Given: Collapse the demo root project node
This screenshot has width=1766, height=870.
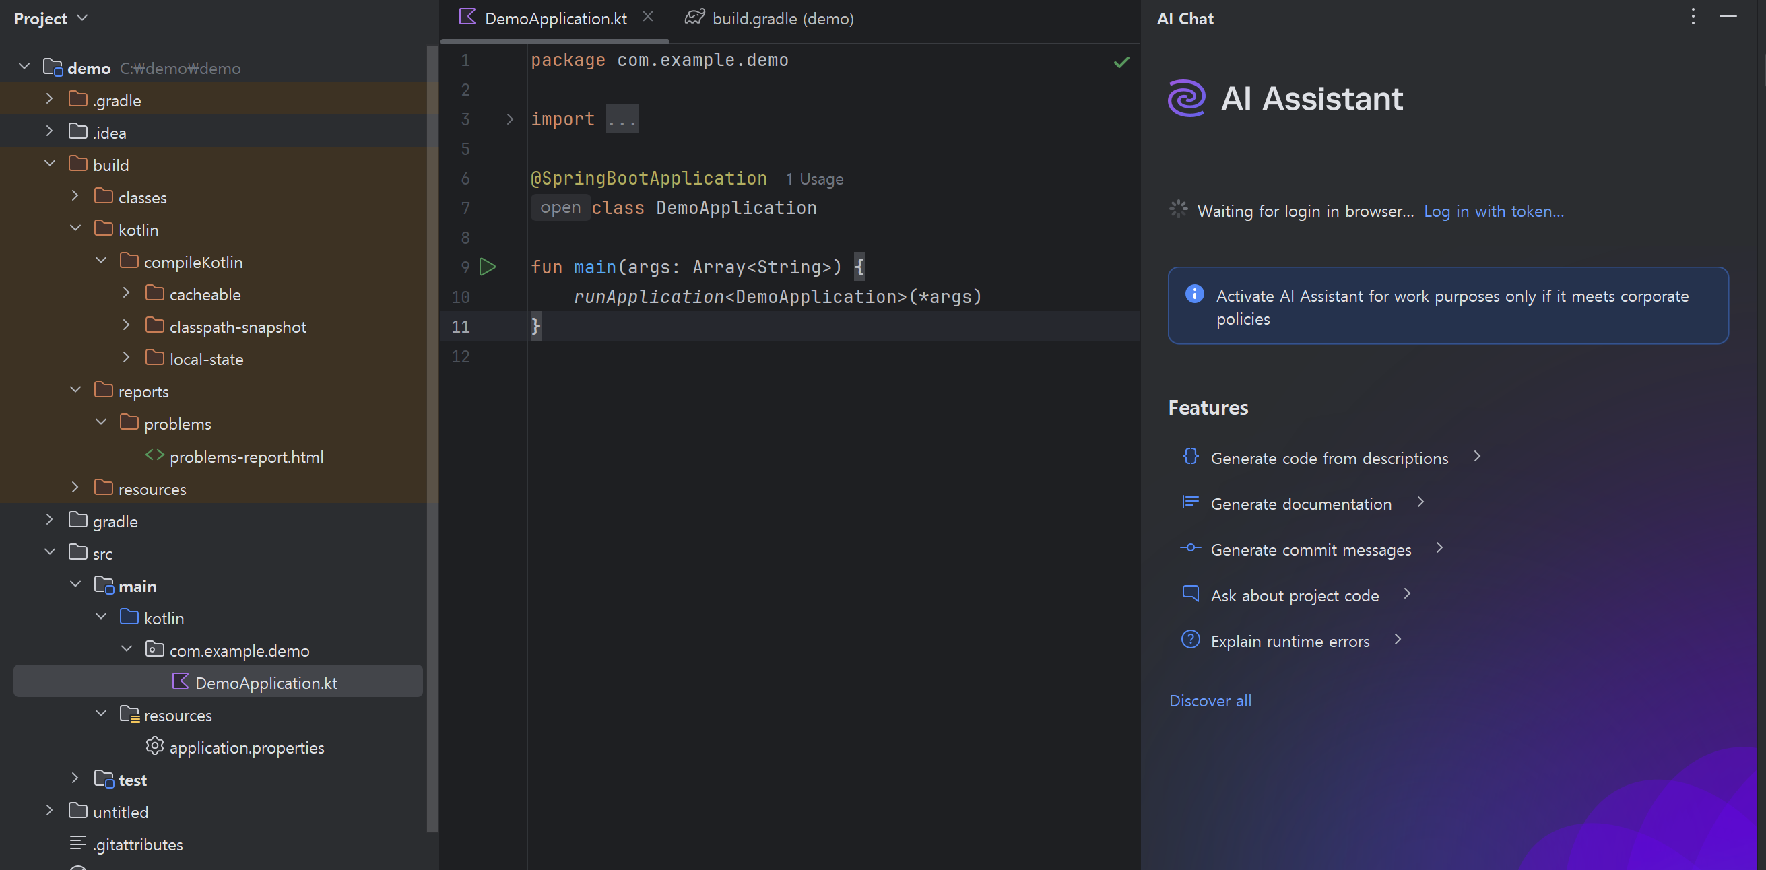Looking at the screenshot, I should point(25,67).
